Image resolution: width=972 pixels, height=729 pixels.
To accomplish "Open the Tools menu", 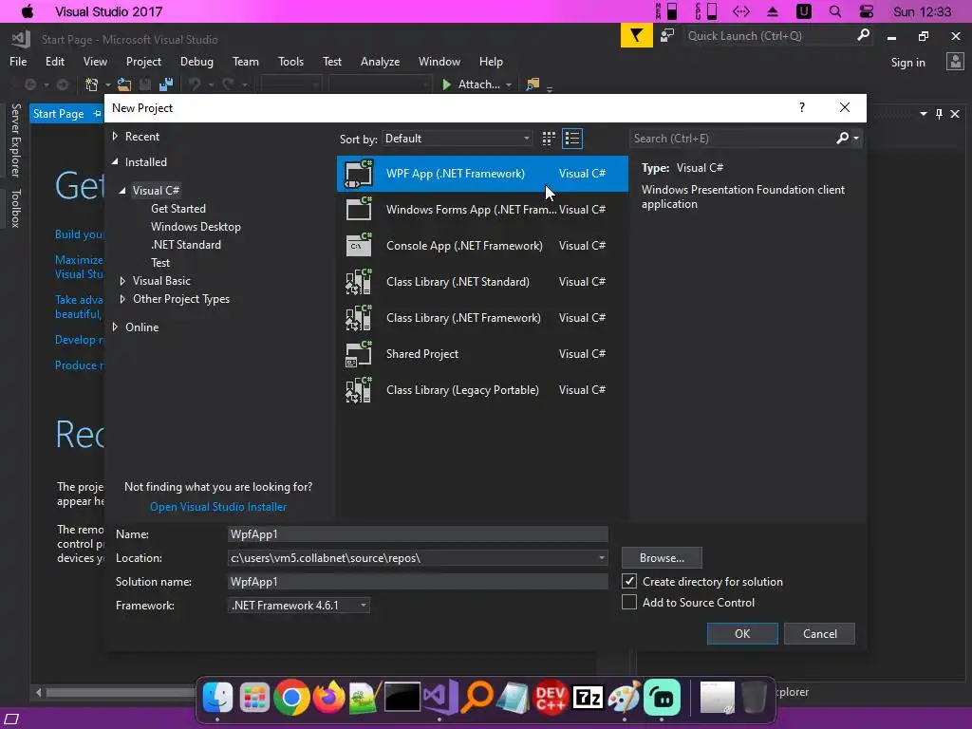I will [290, 62].
